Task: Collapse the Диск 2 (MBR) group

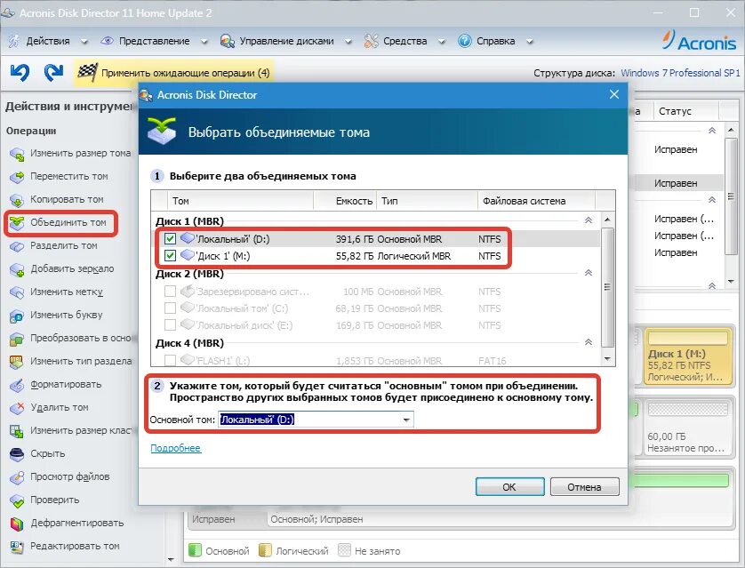Action: pyautogui.click(x=589, y=273)
